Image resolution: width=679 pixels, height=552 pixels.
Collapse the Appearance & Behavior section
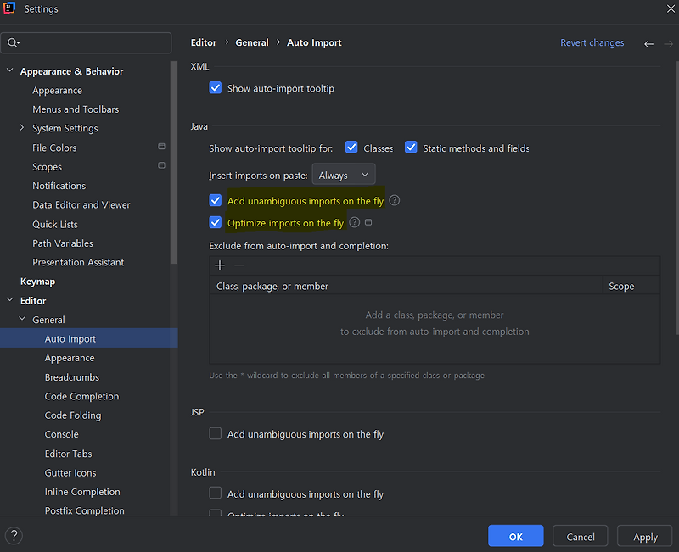coord(8,70)
